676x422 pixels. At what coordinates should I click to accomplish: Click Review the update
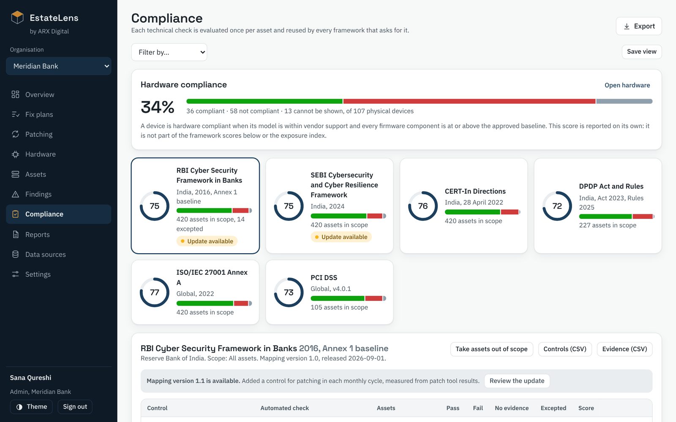[x=517, y=381]
